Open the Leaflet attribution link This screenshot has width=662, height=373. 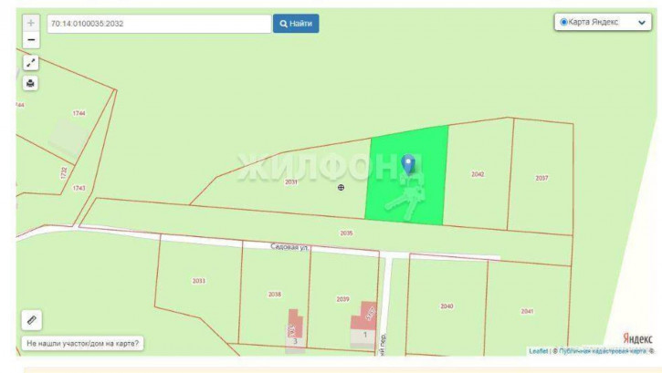pyautogui.click(x=539, y=351)
